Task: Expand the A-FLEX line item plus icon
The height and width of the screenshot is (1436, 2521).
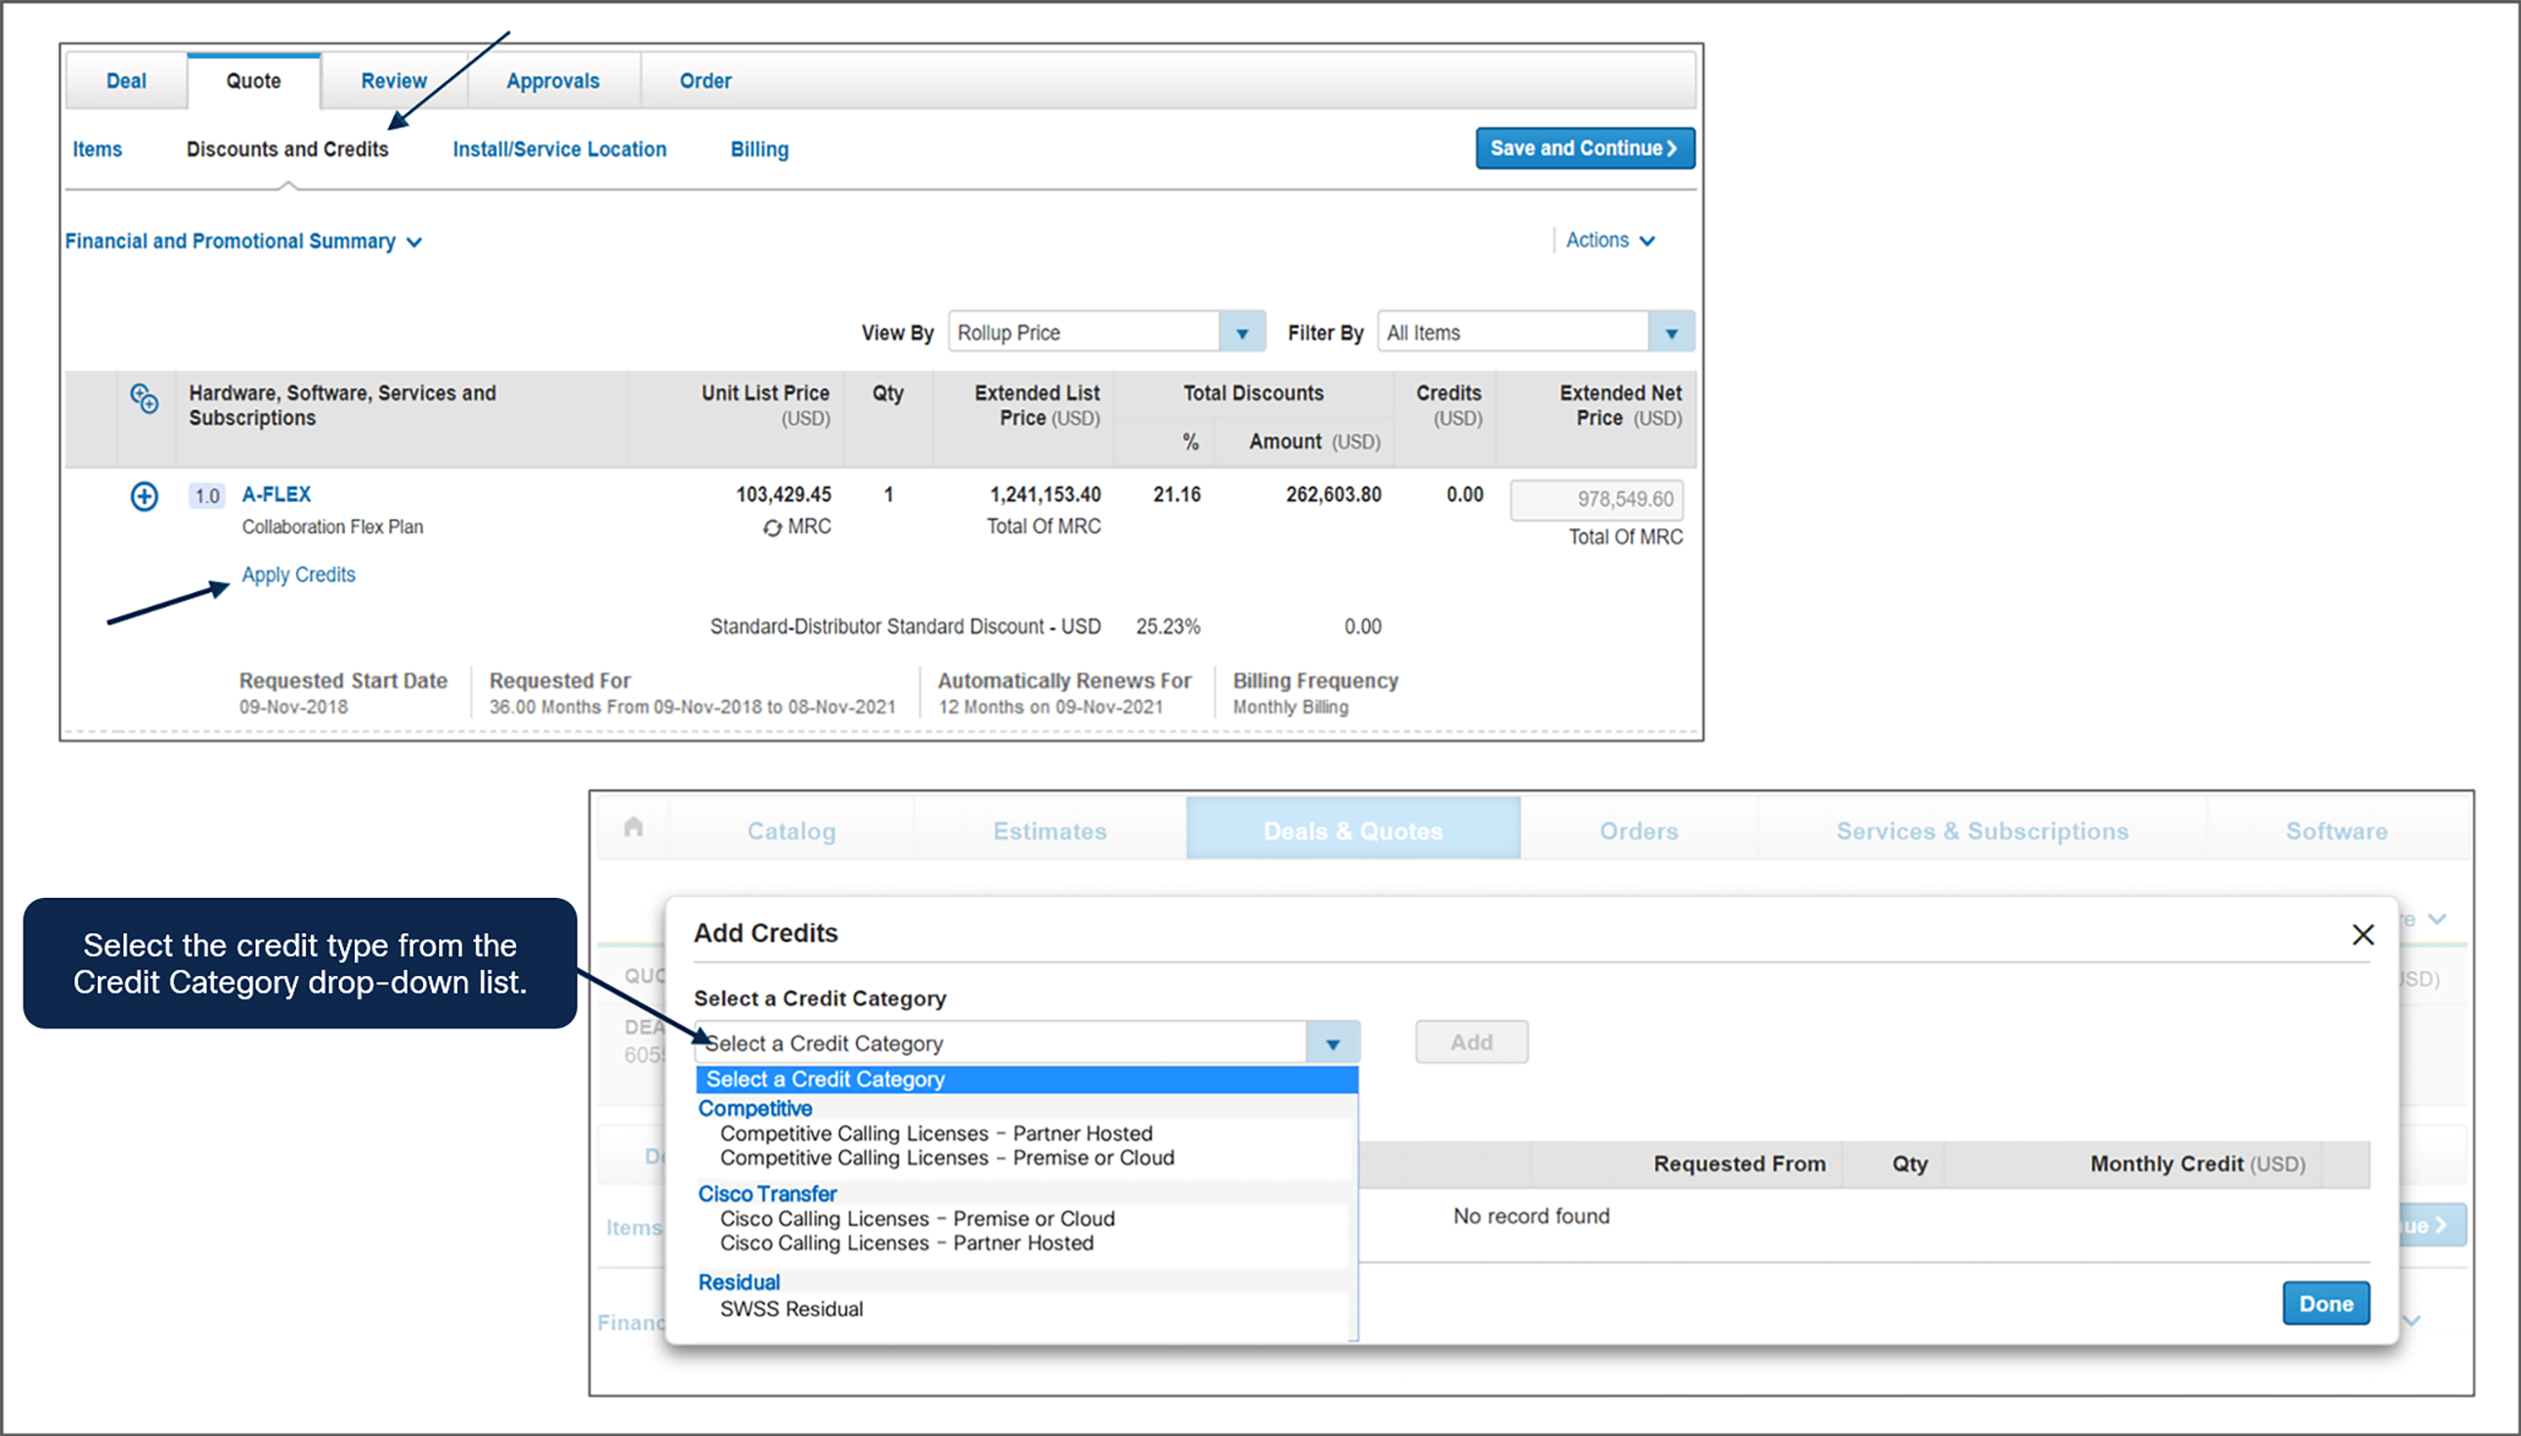Action: [144, 496]
